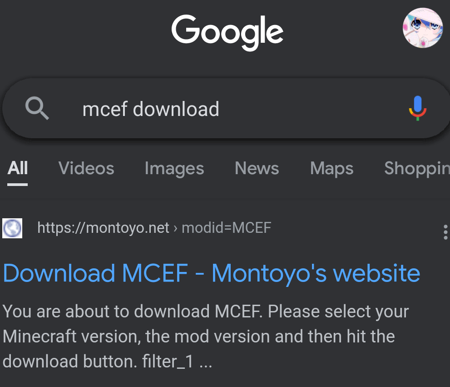This screenshot has height=387, width=450.
Task: Open your Google account profile picture
Action: pos(423,28)
